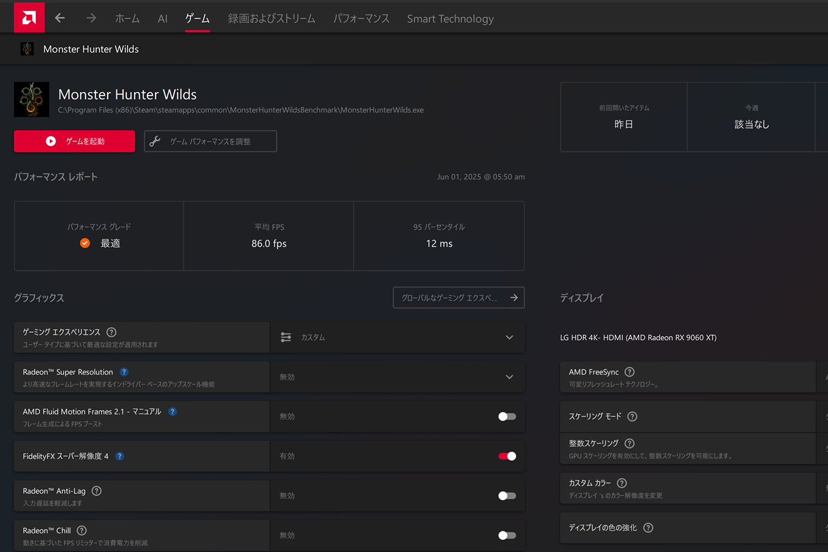Click the 今週 該当なし card

pos(751,117)
